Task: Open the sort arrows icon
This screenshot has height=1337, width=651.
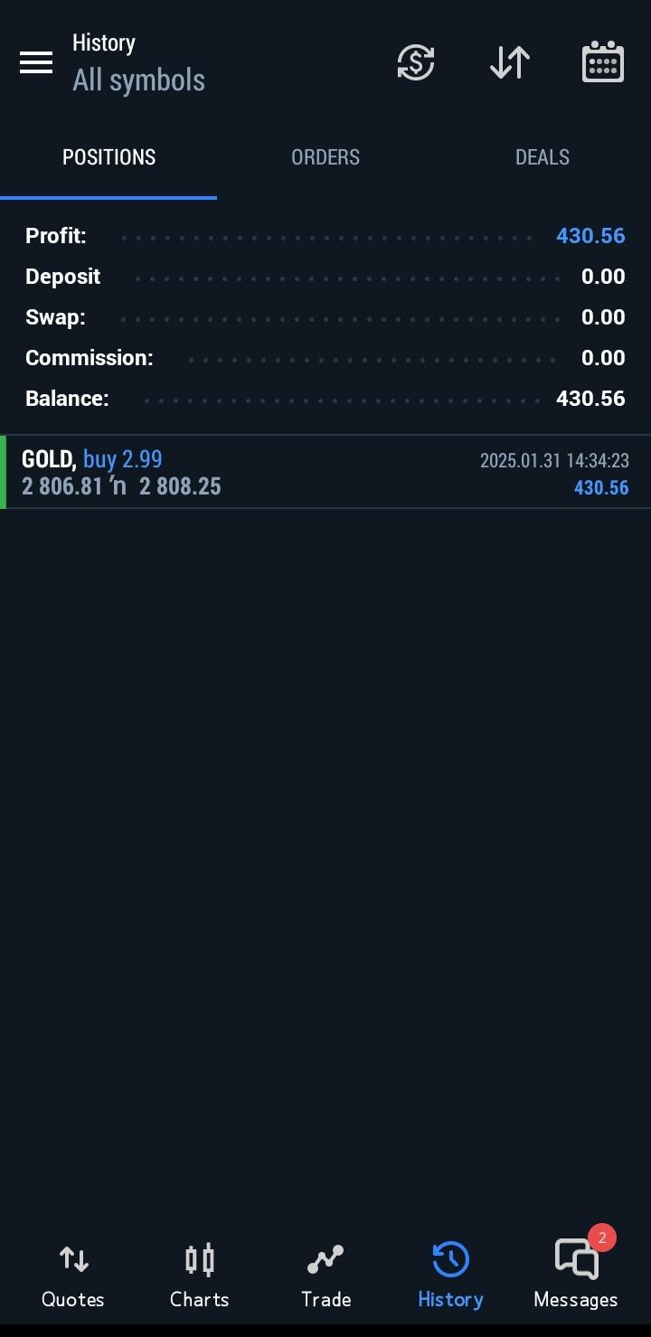Action: [510, 62]
